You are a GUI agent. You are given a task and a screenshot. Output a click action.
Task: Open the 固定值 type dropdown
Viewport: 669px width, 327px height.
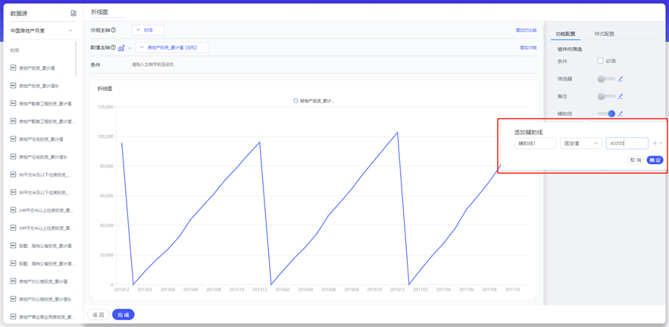point(580,143)
